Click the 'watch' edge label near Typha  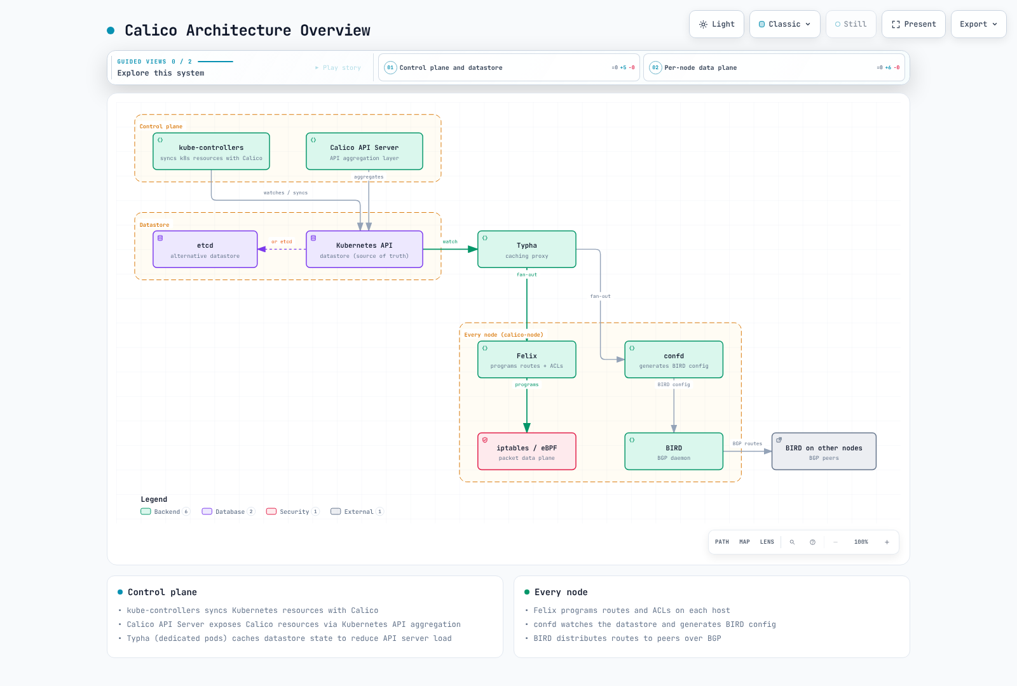coord(450,241)
